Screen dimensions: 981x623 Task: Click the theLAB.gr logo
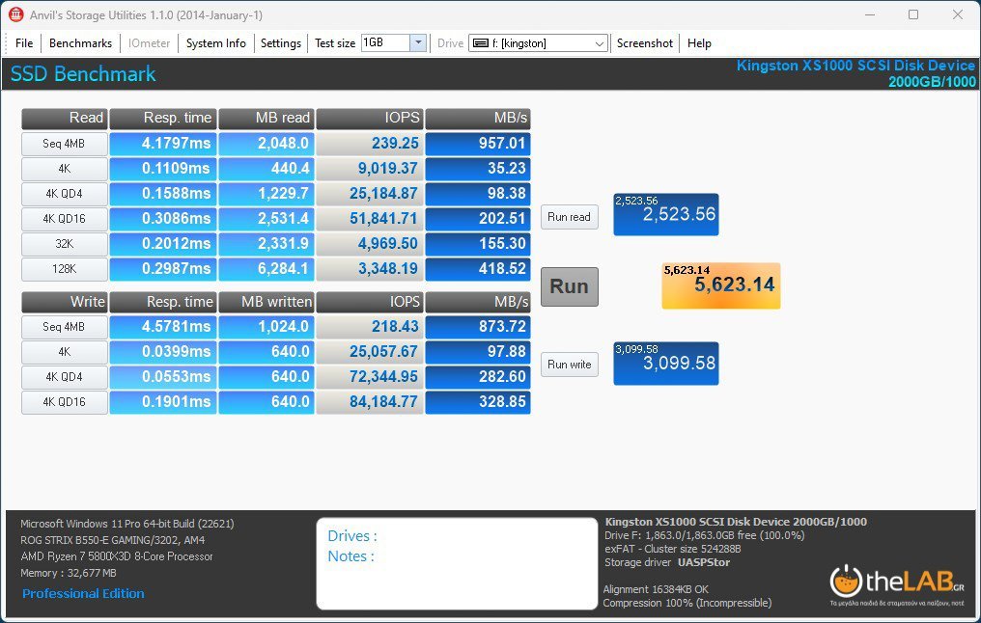[897, 583]
